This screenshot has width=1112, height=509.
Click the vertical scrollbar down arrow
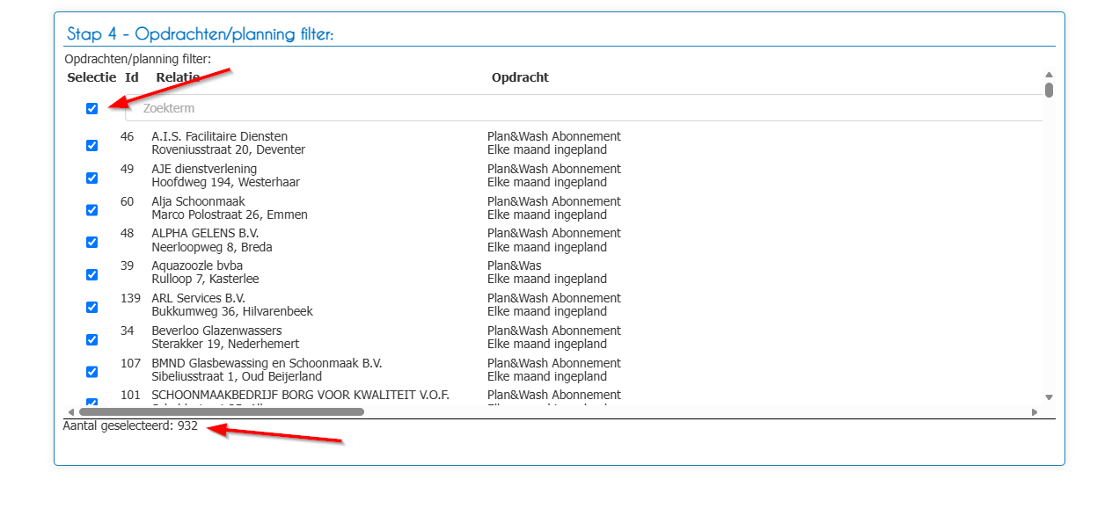1049,397
